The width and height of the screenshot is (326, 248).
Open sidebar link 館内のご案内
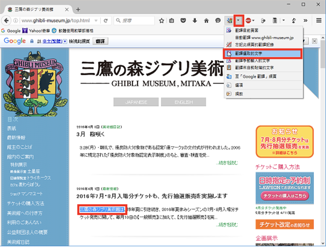click(x=20, y=156)
